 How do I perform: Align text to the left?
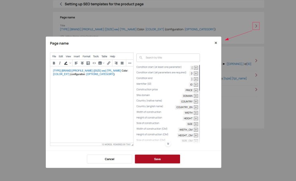pos(76,63)
